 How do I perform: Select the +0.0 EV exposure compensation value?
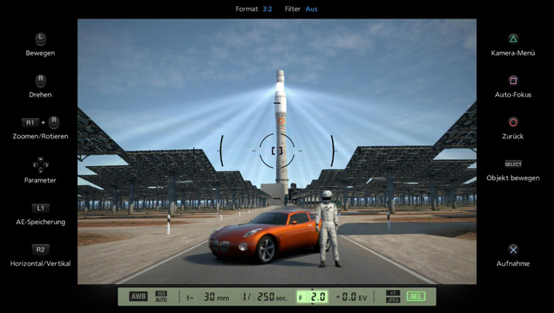coord(351,297)
